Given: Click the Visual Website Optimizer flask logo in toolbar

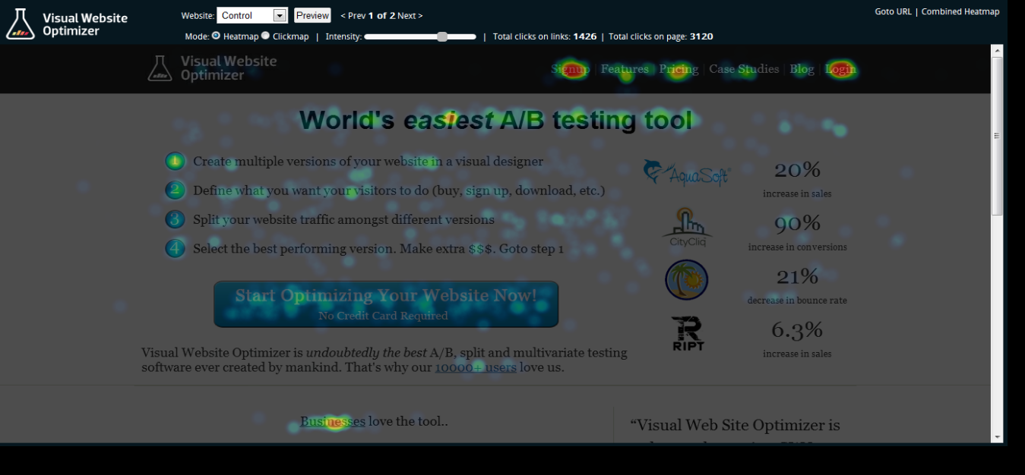Looking at the screenshot, I should [x=20, y=24].
